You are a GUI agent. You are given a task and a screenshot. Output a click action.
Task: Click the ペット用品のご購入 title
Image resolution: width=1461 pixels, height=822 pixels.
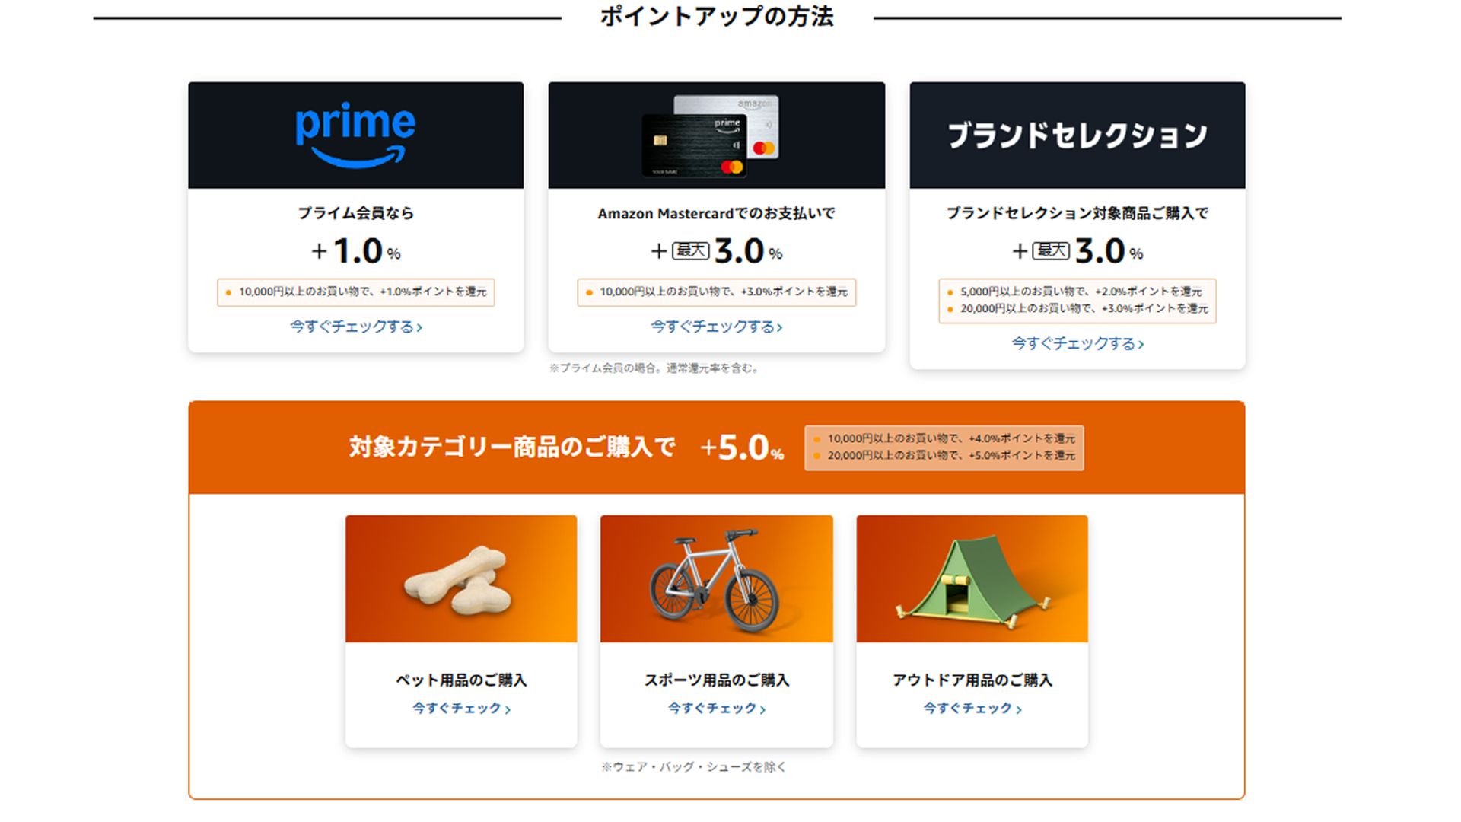click(x=460, y=680)
